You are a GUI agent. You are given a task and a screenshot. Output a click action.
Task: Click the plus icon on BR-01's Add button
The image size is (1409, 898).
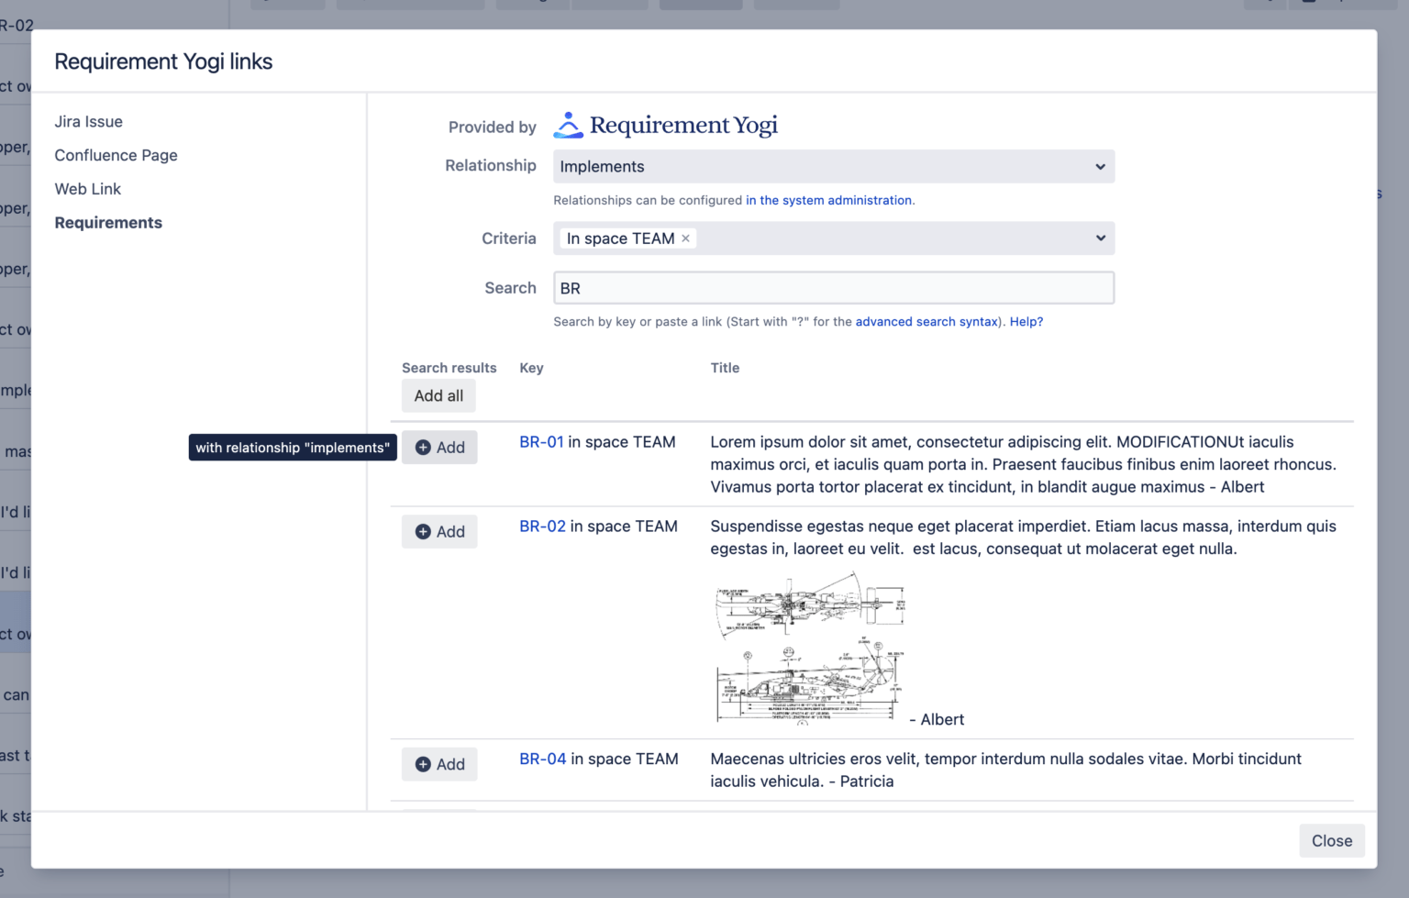[x=423, y=447]
